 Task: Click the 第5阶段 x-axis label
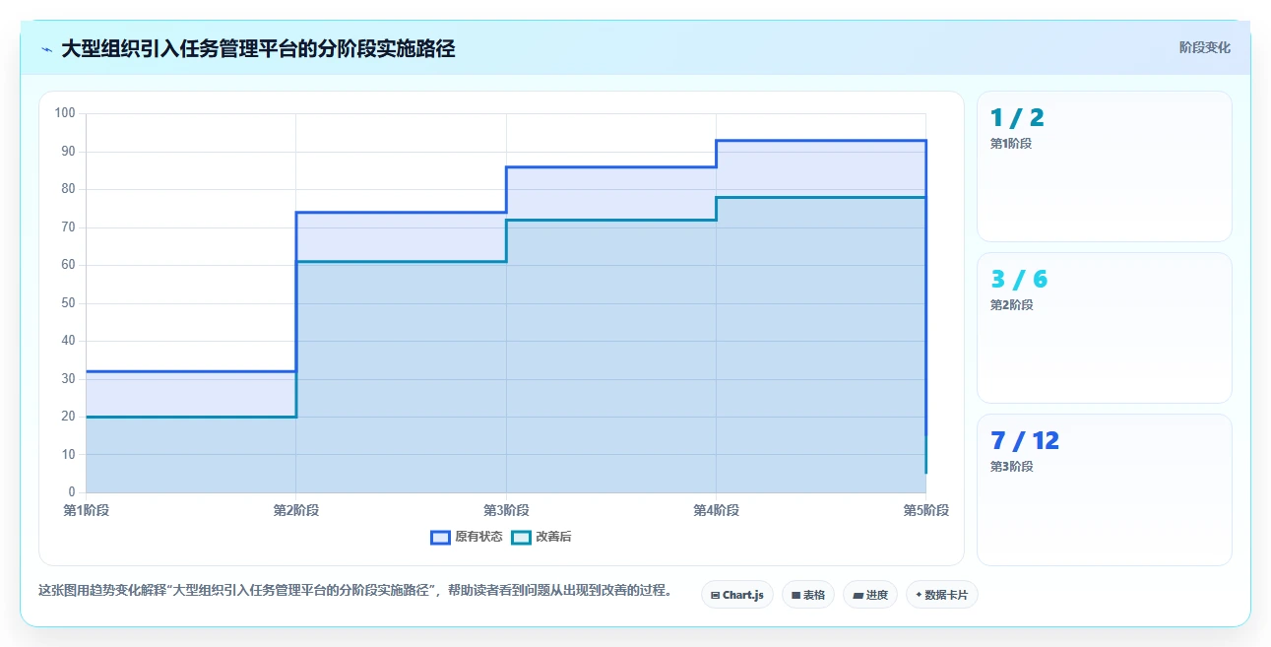926,510
